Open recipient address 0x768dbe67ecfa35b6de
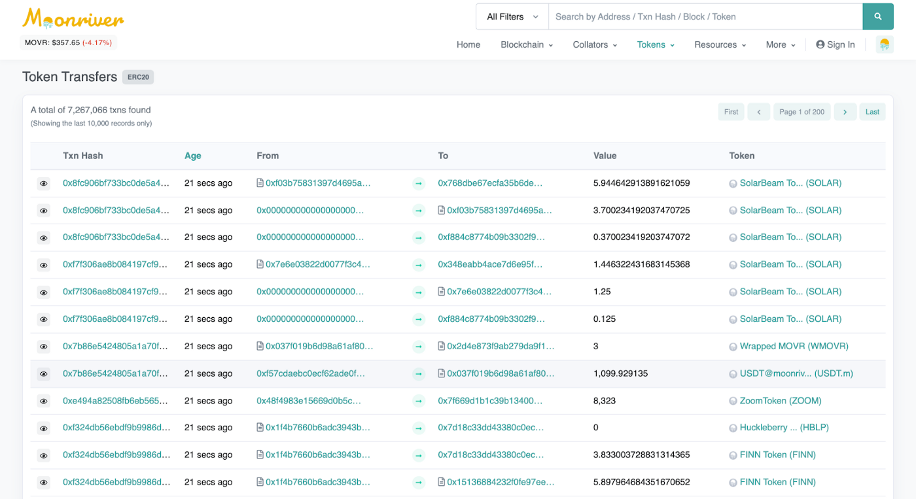The height and width of the screenshot is (499, 916). [490, 183]
